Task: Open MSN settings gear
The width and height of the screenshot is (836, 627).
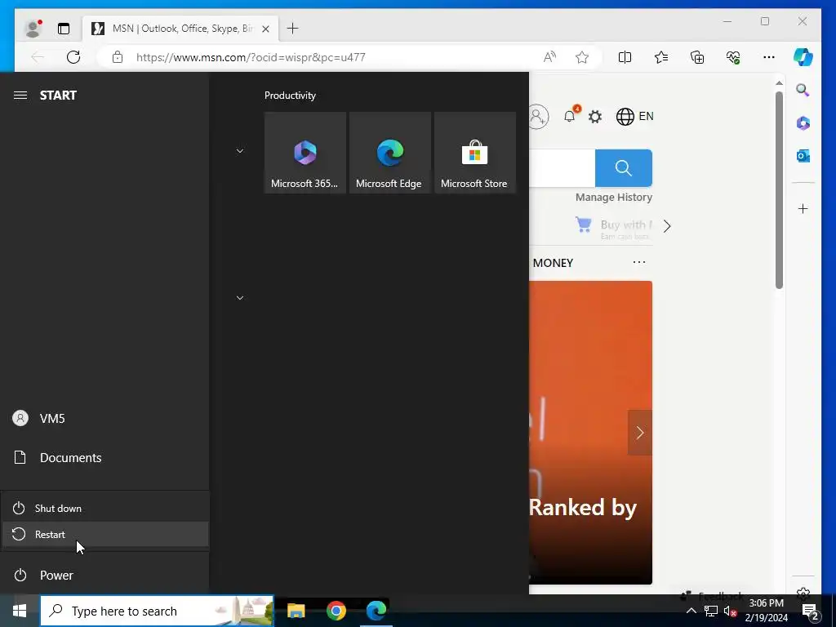Action: (x=595, y=116)
